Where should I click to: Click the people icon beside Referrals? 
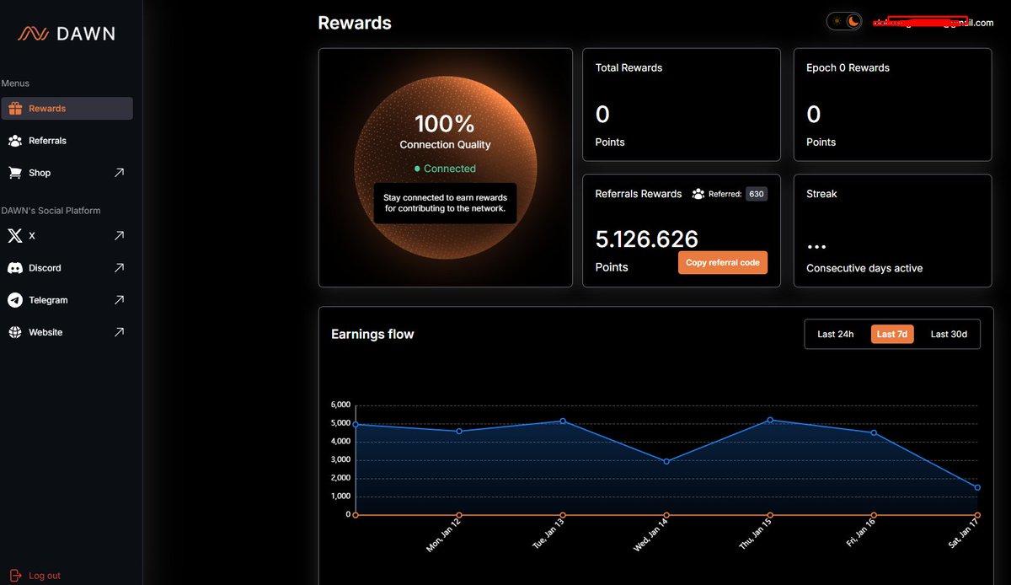15,141
